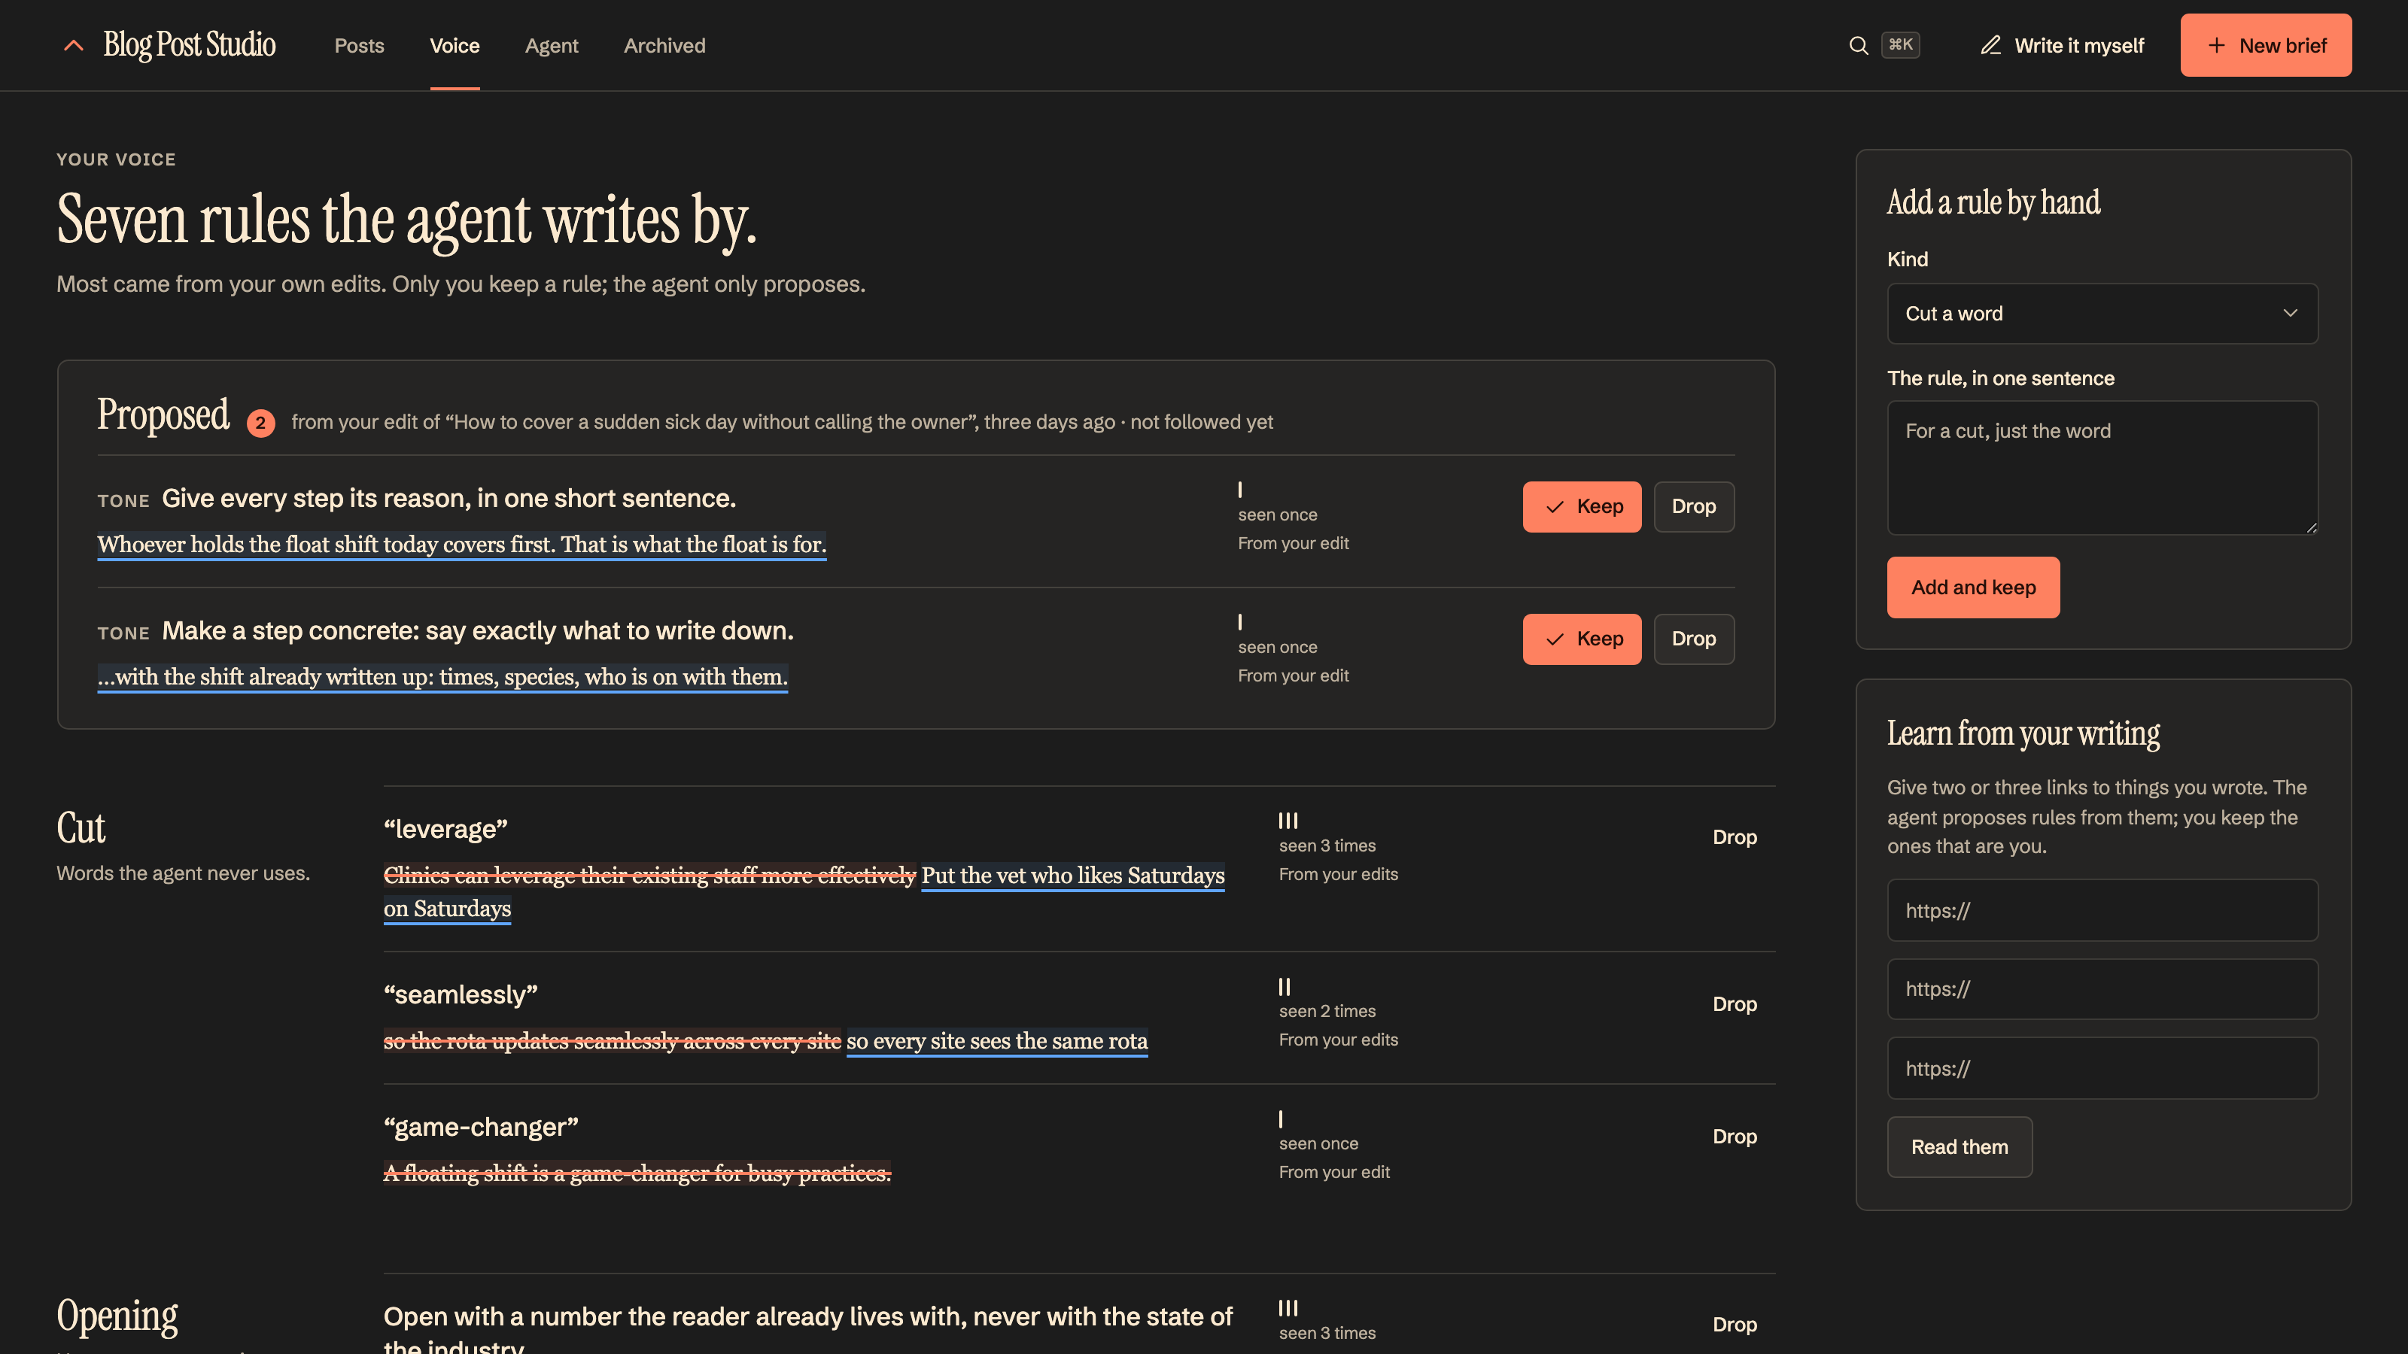The image size is (2408, 1354).
Task: Focus the first https:// link field
Action: point(2102,910)
